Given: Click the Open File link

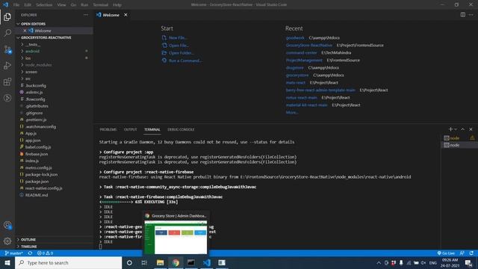Looking at the screenshot, I should [x=179, y=46].
